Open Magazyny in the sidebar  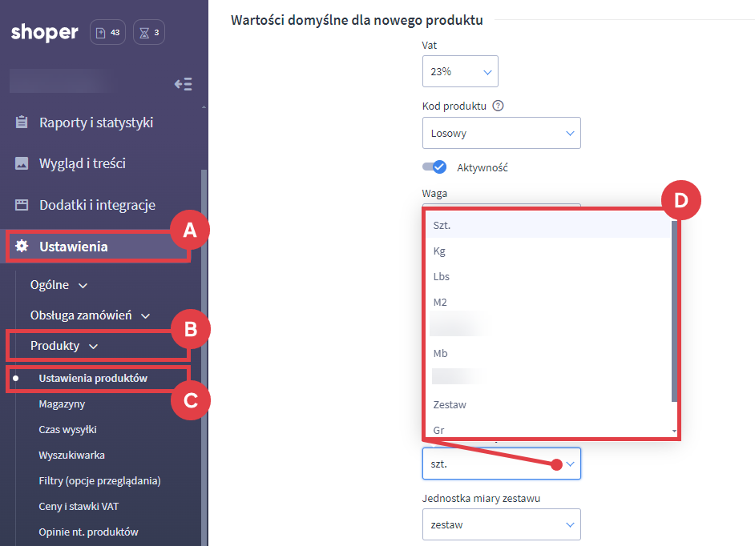[x=62, y=404]
